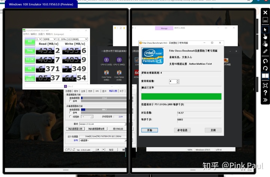The width and height of the screenshot is (270, 177).
Task: Run All CrystalDiskMark tests
Action: click(x=30, y=41)
